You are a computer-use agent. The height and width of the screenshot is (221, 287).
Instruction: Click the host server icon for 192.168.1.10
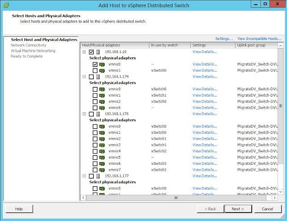[x=98, y=52]
